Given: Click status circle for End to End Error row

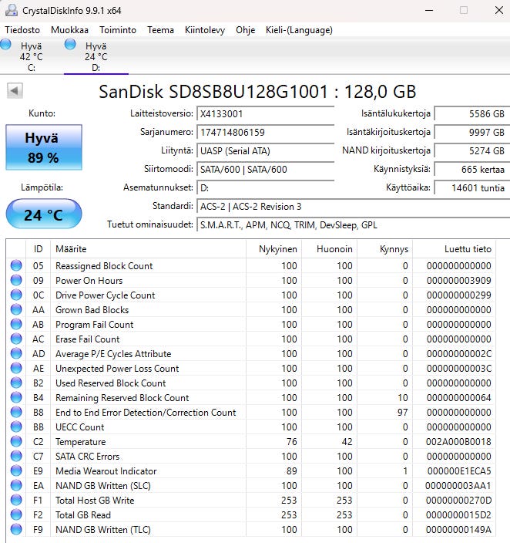Looking at the screenshot, I should click(16, 412).
